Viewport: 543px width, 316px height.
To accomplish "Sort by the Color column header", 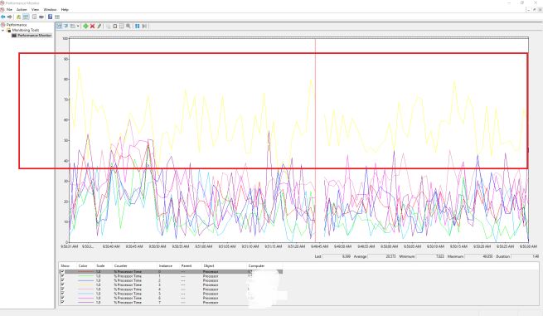I will (x=85, y=265).
